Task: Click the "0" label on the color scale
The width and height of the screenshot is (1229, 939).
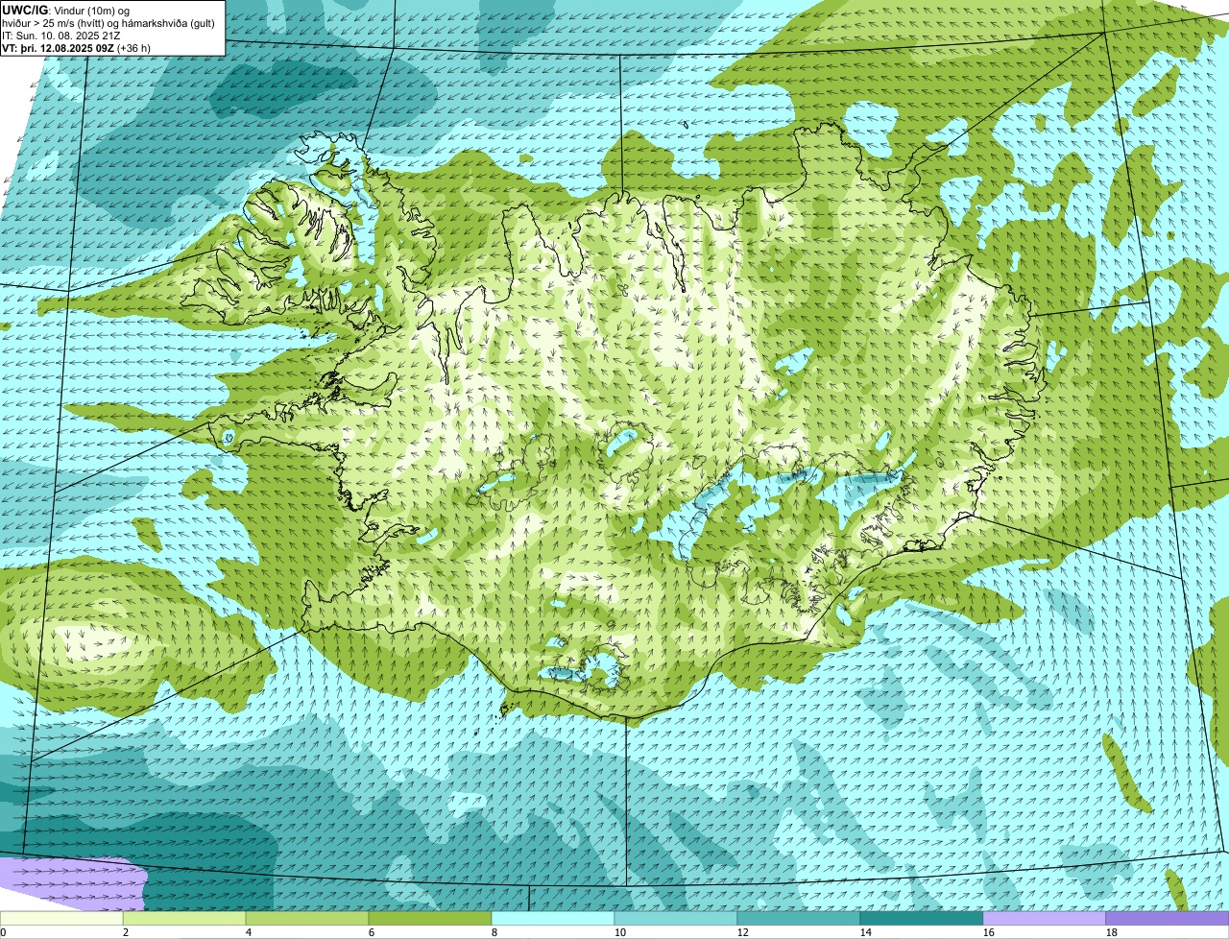Action: [x=3, y=932]
